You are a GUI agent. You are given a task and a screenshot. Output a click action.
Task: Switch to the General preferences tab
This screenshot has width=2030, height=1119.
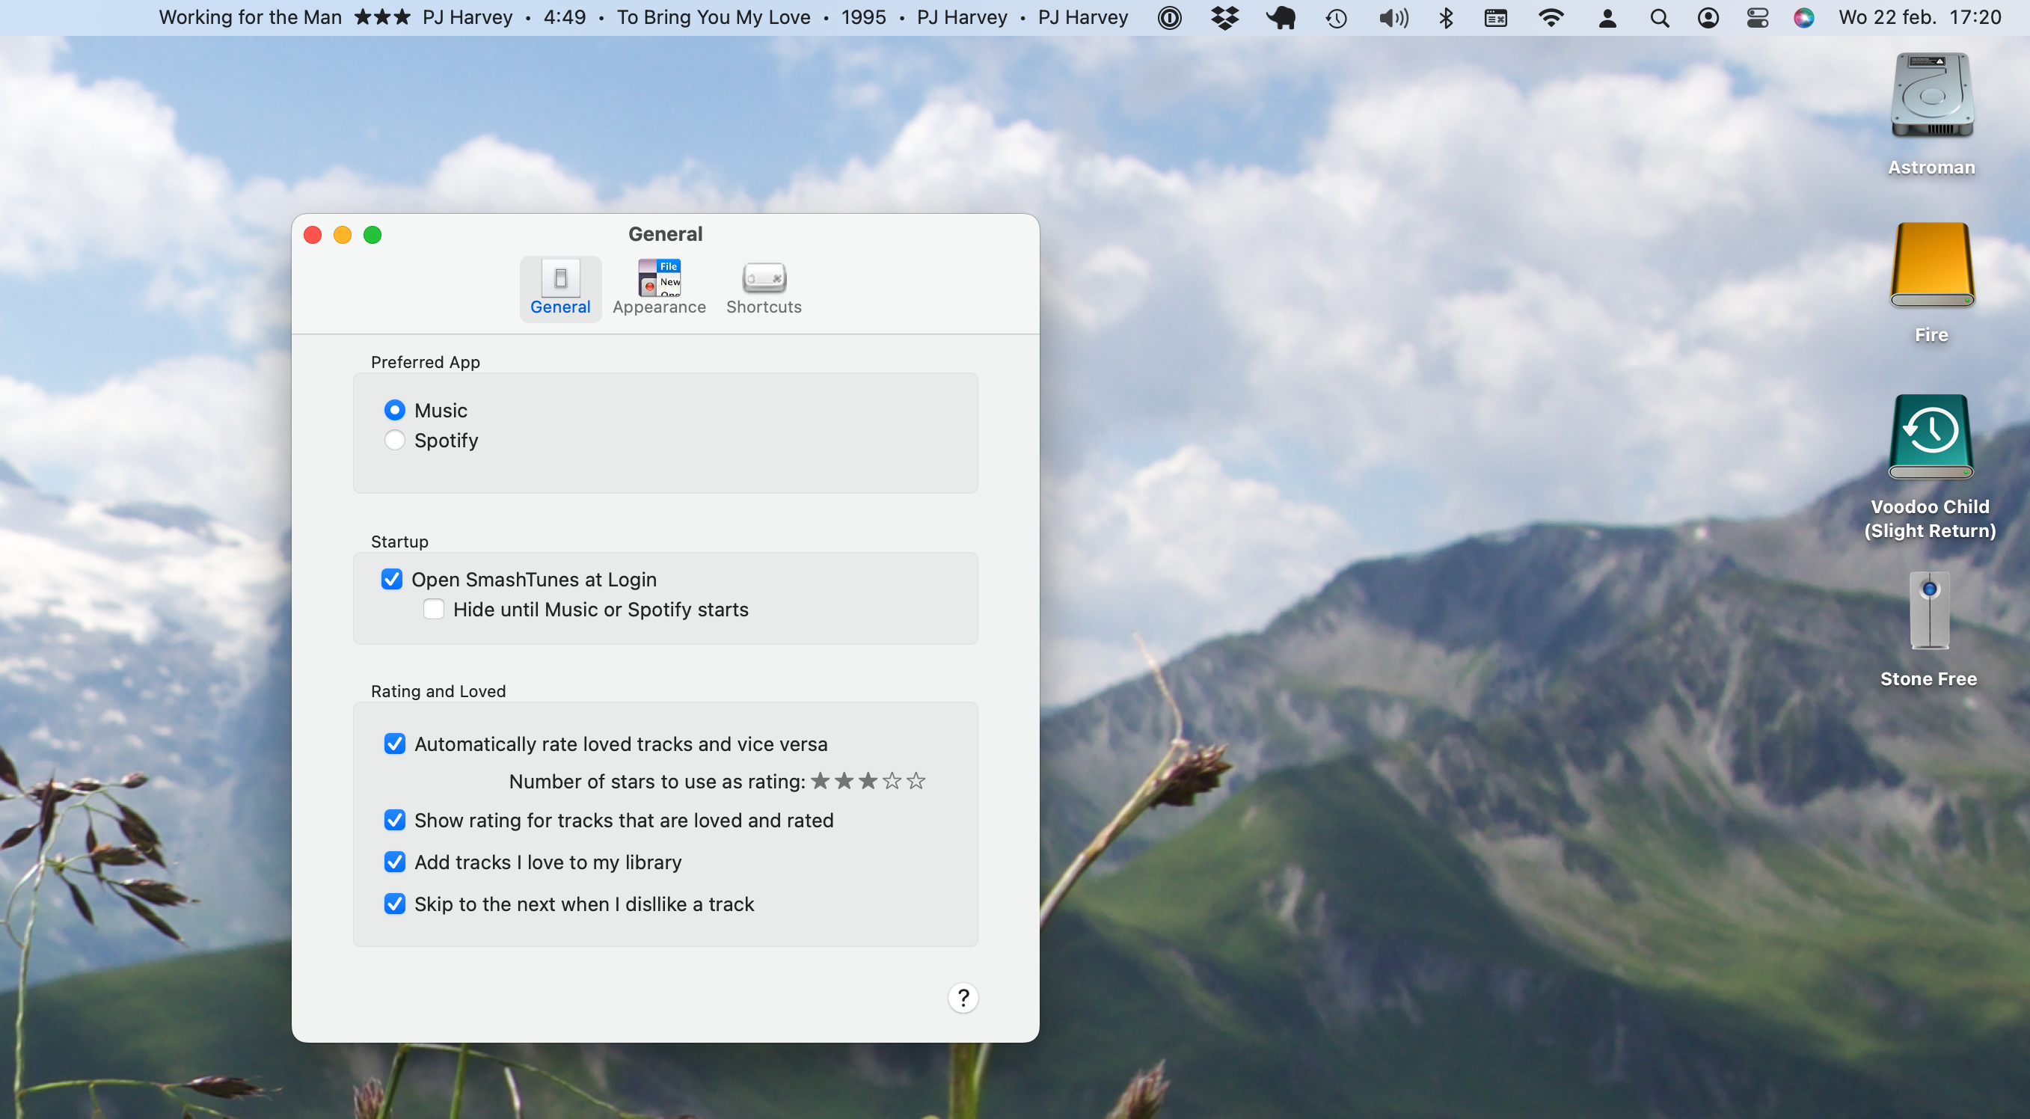point(560,289)
